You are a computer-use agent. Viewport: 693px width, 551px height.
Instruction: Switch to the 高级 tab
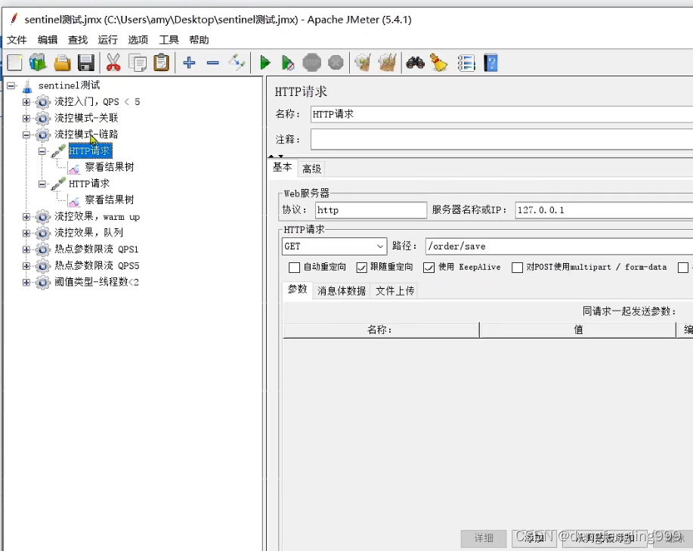click(311, 169)
